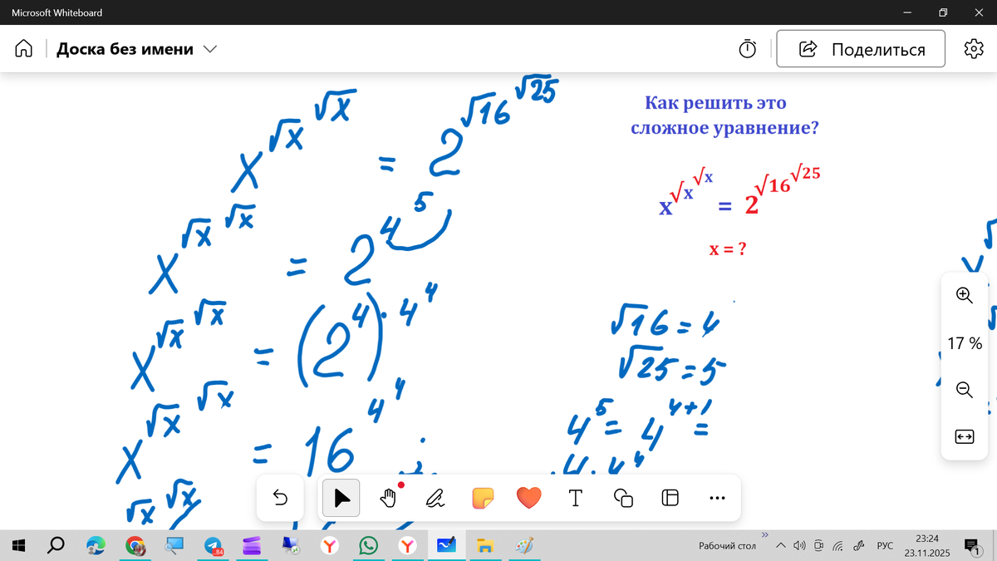The width and height of the screenshot is (997, 561).
Task: Open the board name dropdown chevron
Action: point(209,50)
